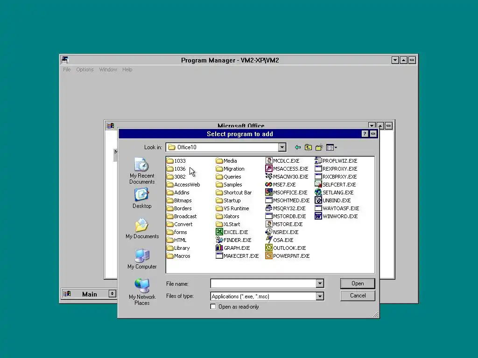Expand the File name history dropdown
478x358 pixels.
click(320, 283)
